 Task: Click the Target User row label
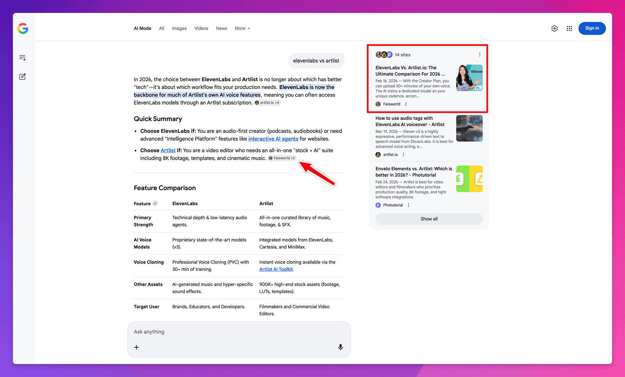146,307
